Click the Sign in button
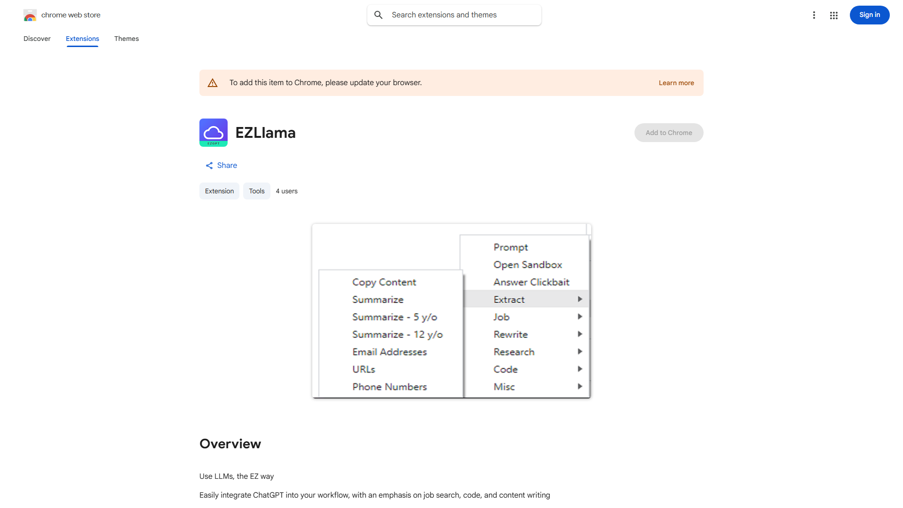 coord(869,15)
